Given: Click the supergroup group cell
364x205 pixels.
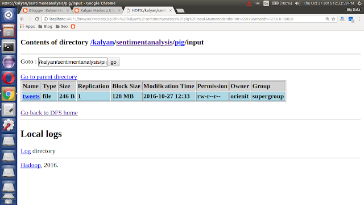Looking at the screenshot, I should click(268, 96).
